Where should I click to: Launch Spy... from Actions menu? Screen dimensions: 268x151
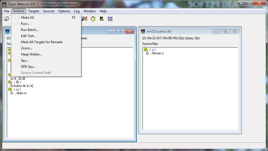[46, 60]
